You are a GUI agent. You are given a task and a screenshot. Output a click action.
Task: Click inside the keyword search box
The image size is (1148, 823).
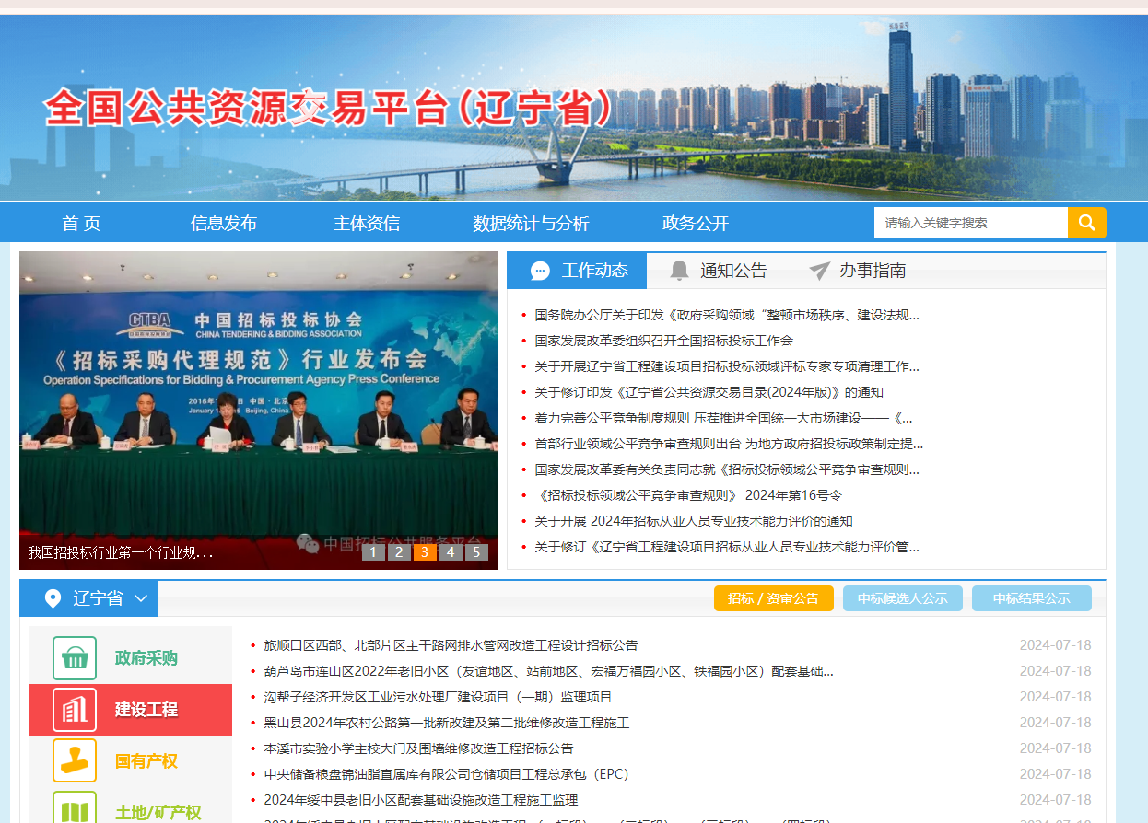tap(971, 222)
